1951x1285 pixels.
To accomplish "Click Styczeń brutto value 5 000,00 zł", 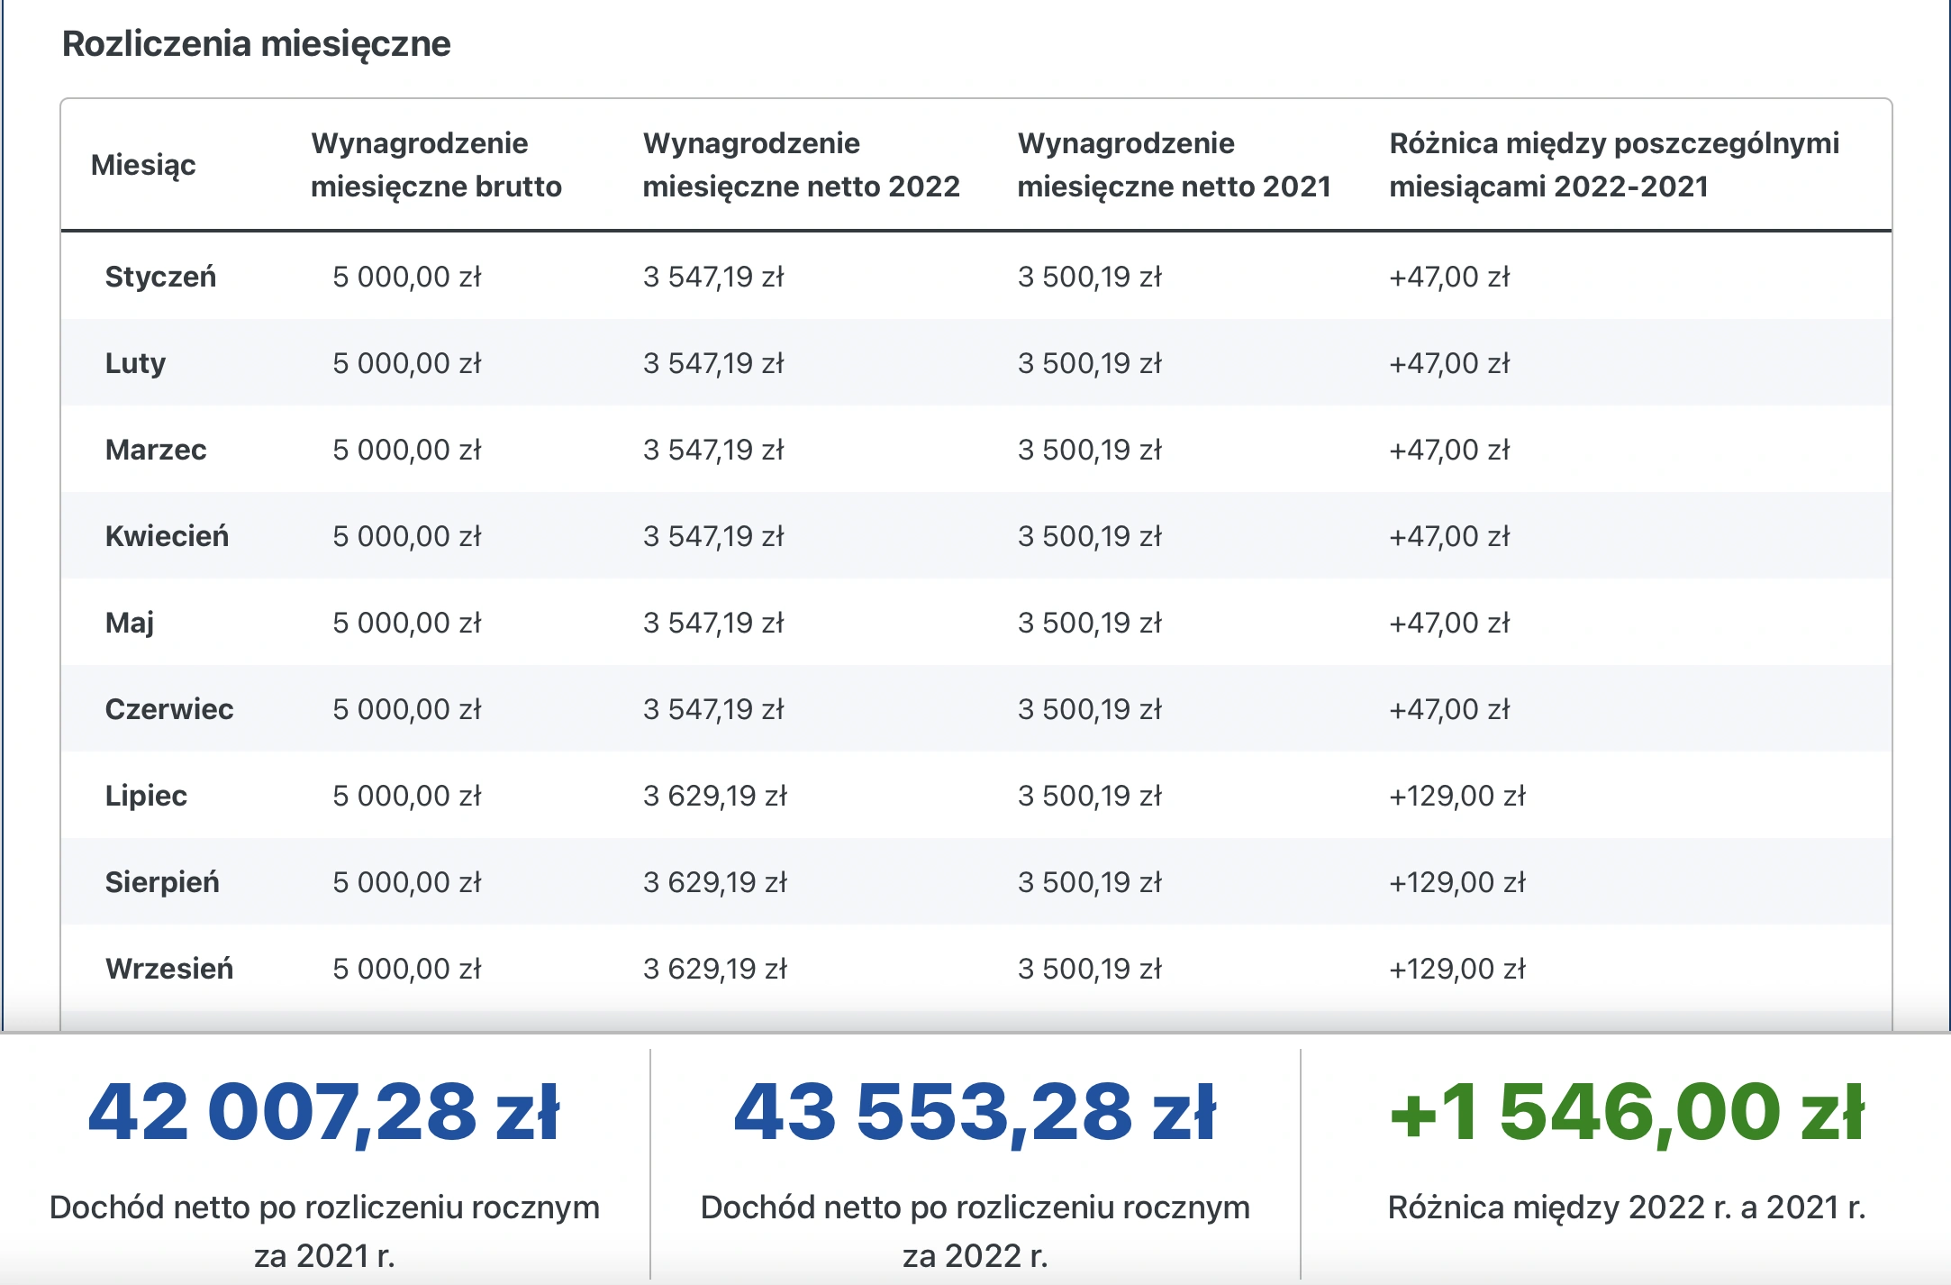I will tap(406, 277).
